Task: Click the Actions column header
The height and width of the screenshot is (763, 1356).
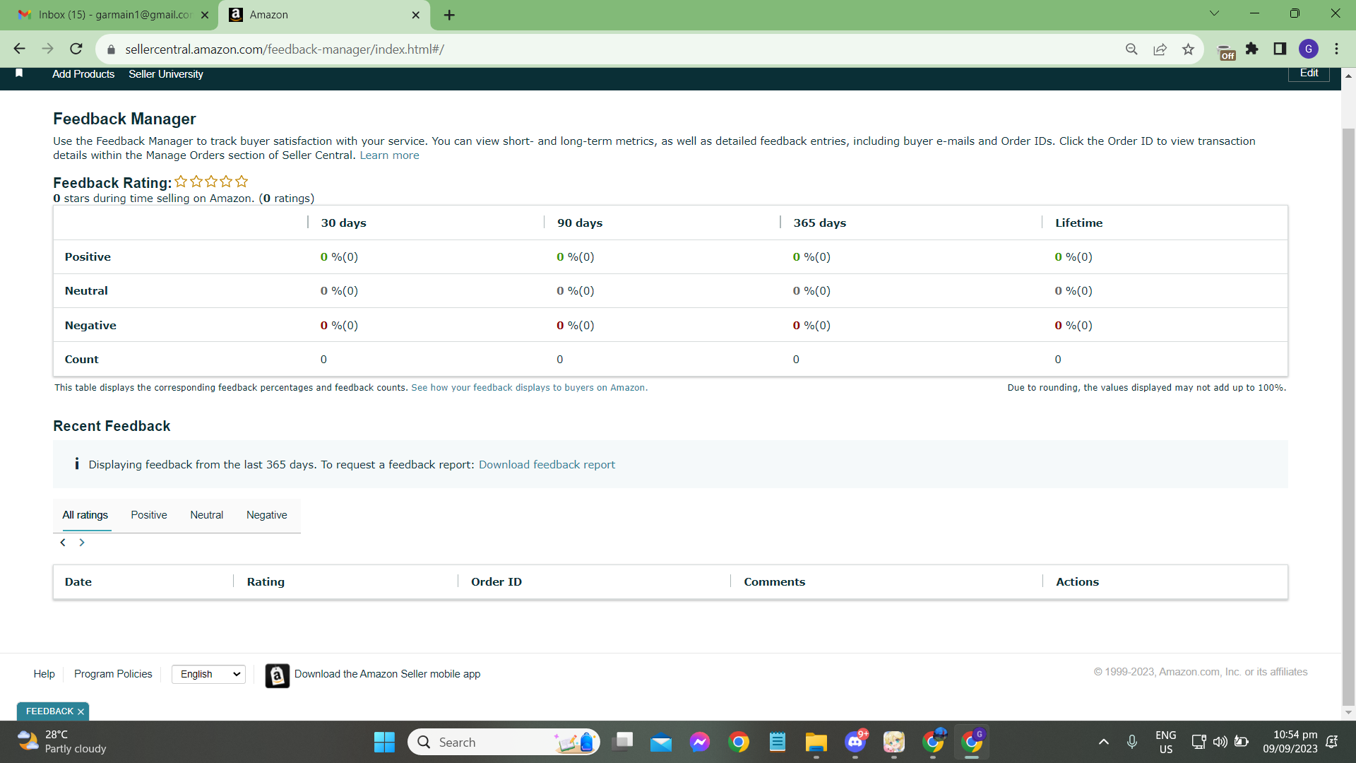Action: pyautogui.click(x=1077, y=582)
